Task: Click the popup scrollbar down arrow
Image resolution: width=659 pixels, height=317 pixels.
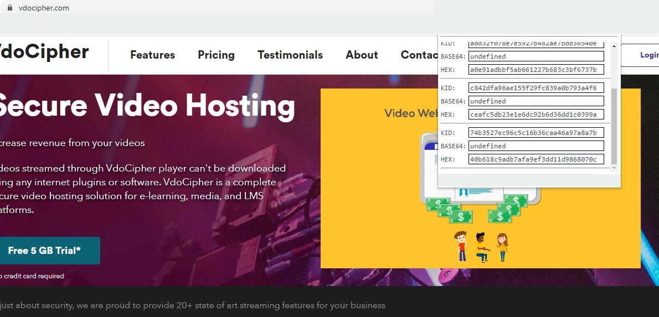Action: [614, 168]
